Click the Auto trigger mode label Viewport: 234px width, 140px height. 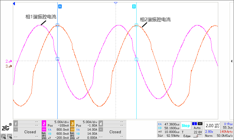coord(197,128)
